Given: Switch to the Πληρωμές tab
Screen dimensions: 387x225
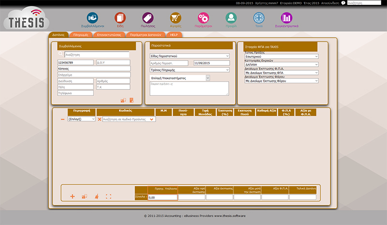Looking at the screenshot, I should pyautogui.click(x=81, y=35).
